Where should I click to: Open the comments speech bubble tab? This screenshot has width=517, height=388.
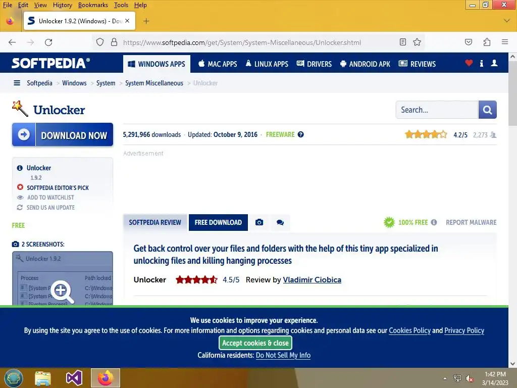coord(280,222)
